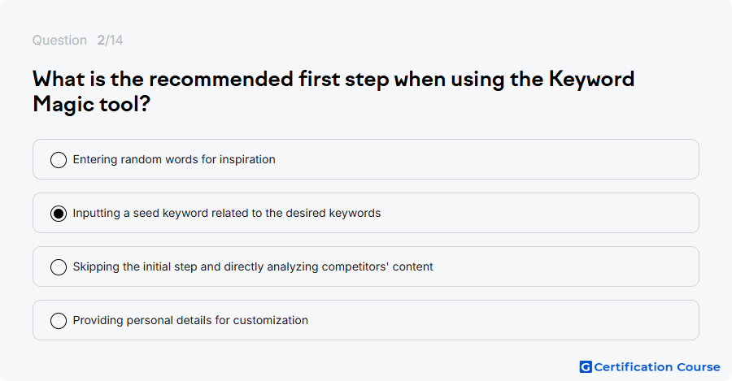Click the 'Skipping the initial step' answer text
Image resolution: width=732 pixels, height=381 pixels.
pyautogui.click(x=253, y=266)
